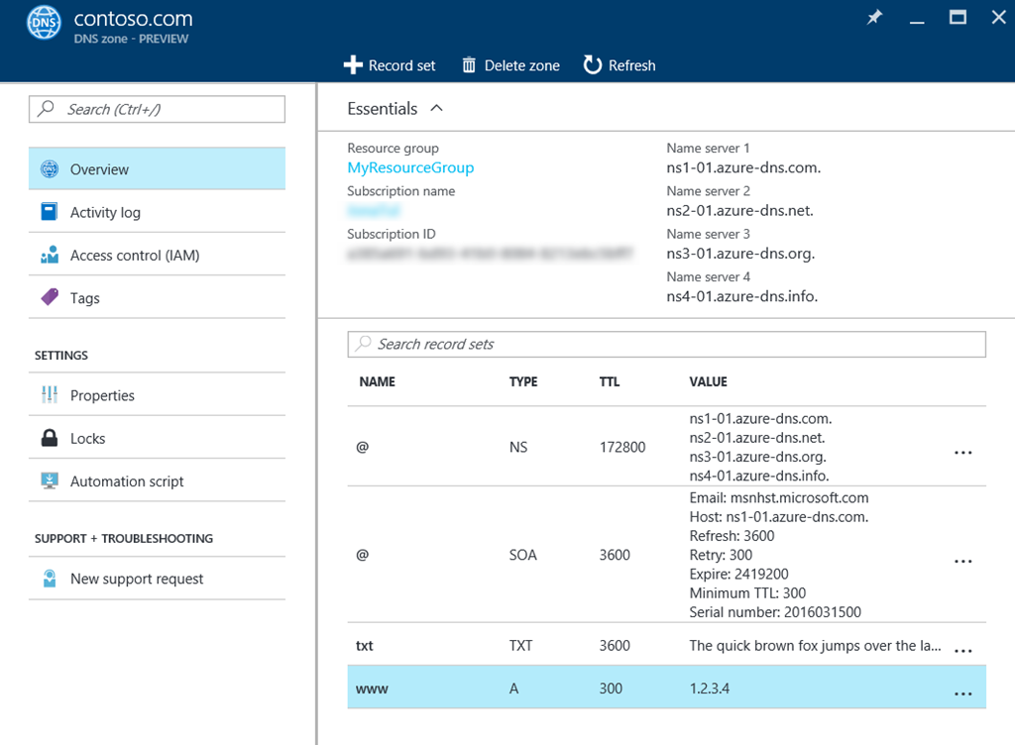Select the Tags label icon in the sidebar
1015x745 pixels.
(x=49, y=297)
